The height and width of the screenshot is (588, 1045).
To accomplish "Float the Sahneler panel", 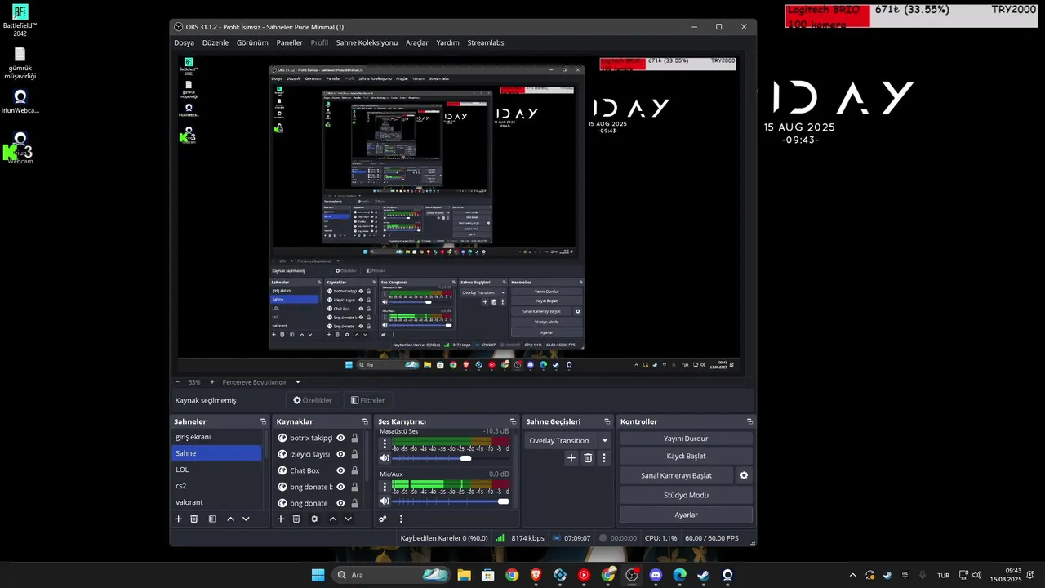I will (x=264, y=421).
